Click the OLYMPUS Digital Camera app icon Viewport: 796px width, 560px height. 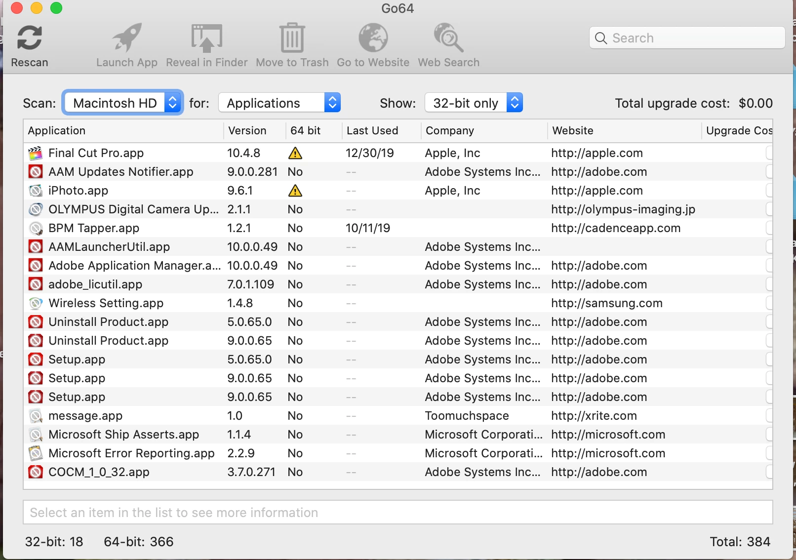[36, 209]
